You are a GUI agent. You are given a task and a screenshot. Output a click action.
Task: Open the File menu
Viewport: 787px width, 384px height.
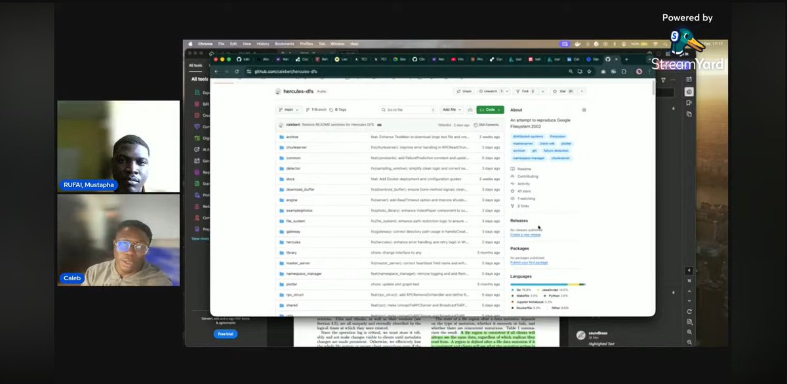coord(221,43)
